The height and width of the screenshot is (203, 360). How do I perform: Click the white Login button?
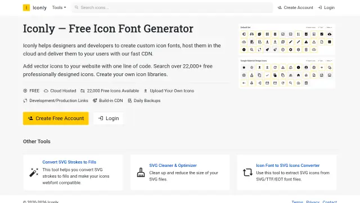coord(109,118)
